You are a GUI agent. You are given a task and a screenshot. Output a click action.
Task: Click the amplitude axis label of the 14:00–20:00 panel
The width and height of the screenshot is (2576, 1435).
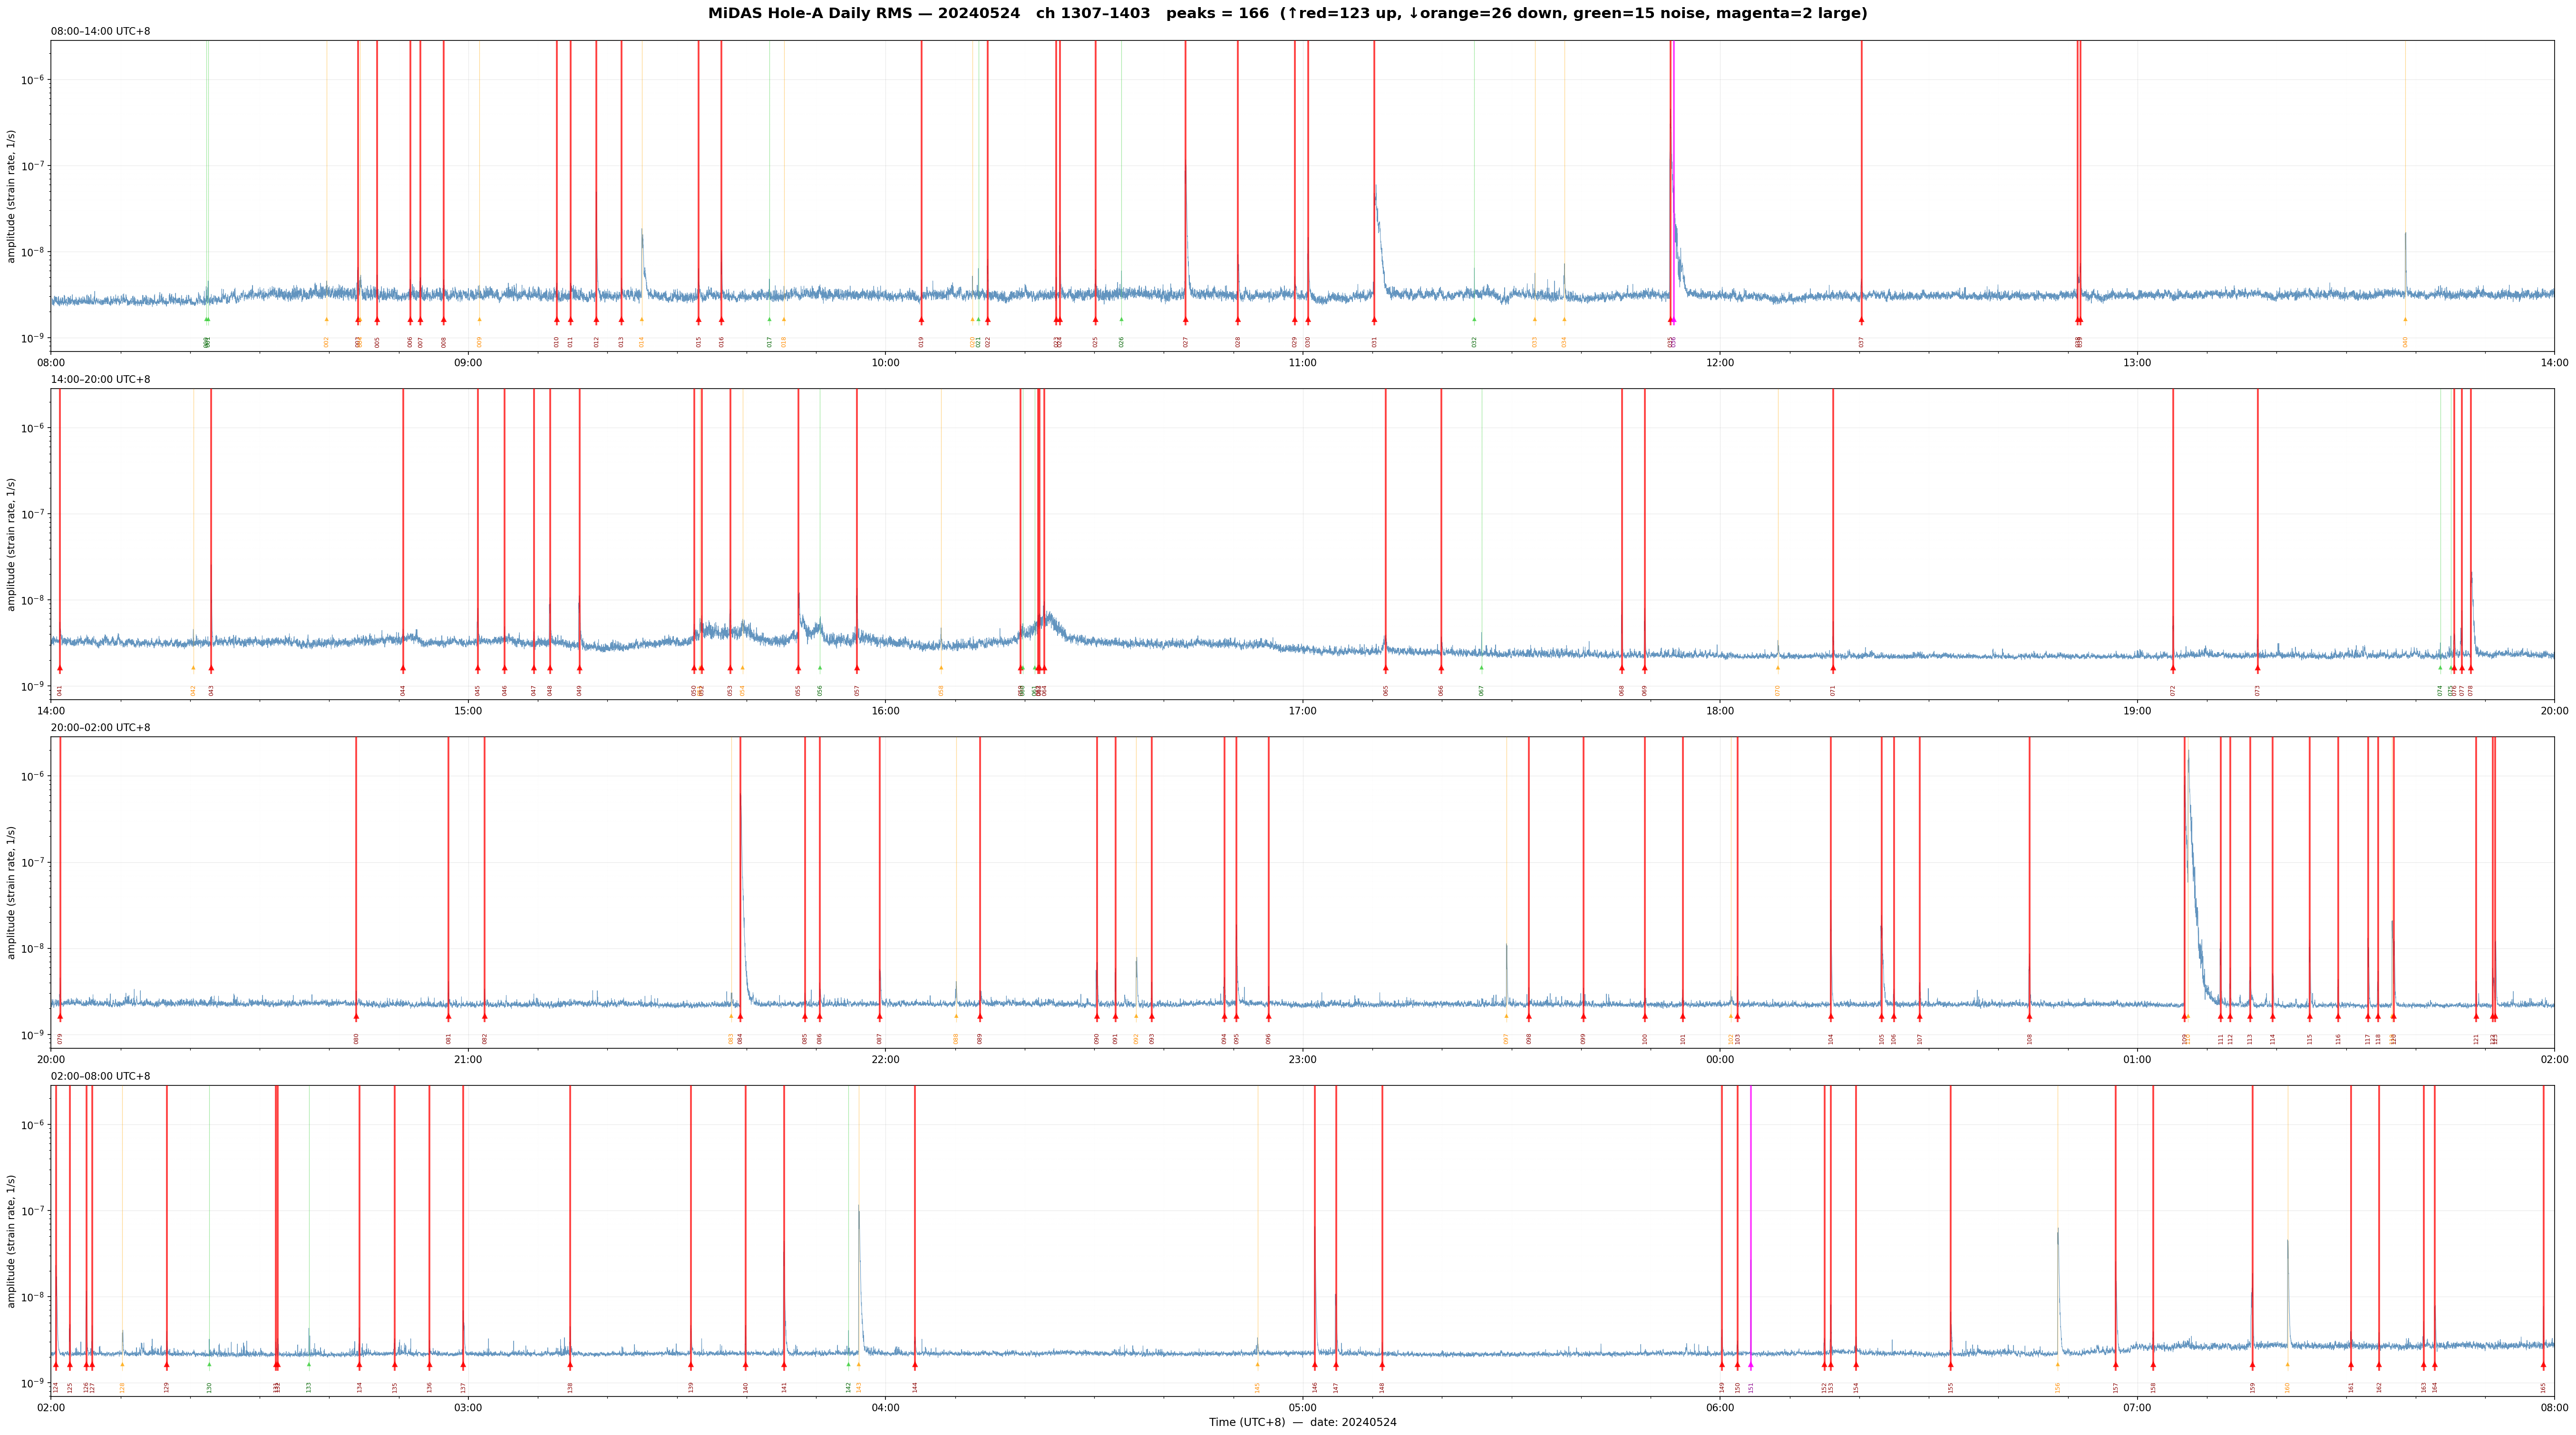pos(12,544)
